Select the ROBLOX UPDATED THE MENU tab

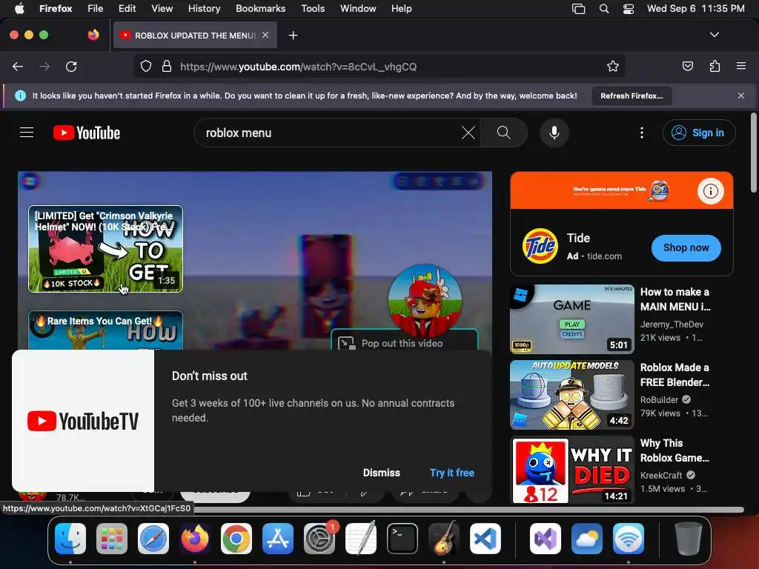point(195,36)
